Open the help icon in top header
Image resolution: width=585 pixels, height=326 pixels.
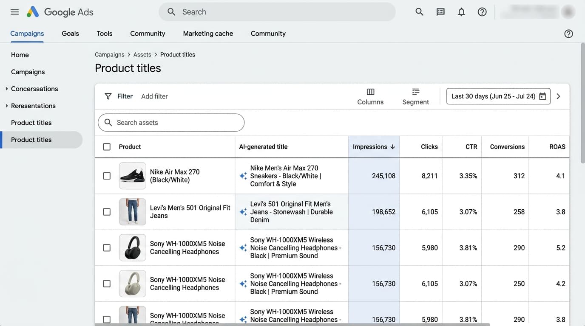tap(482, 12)
